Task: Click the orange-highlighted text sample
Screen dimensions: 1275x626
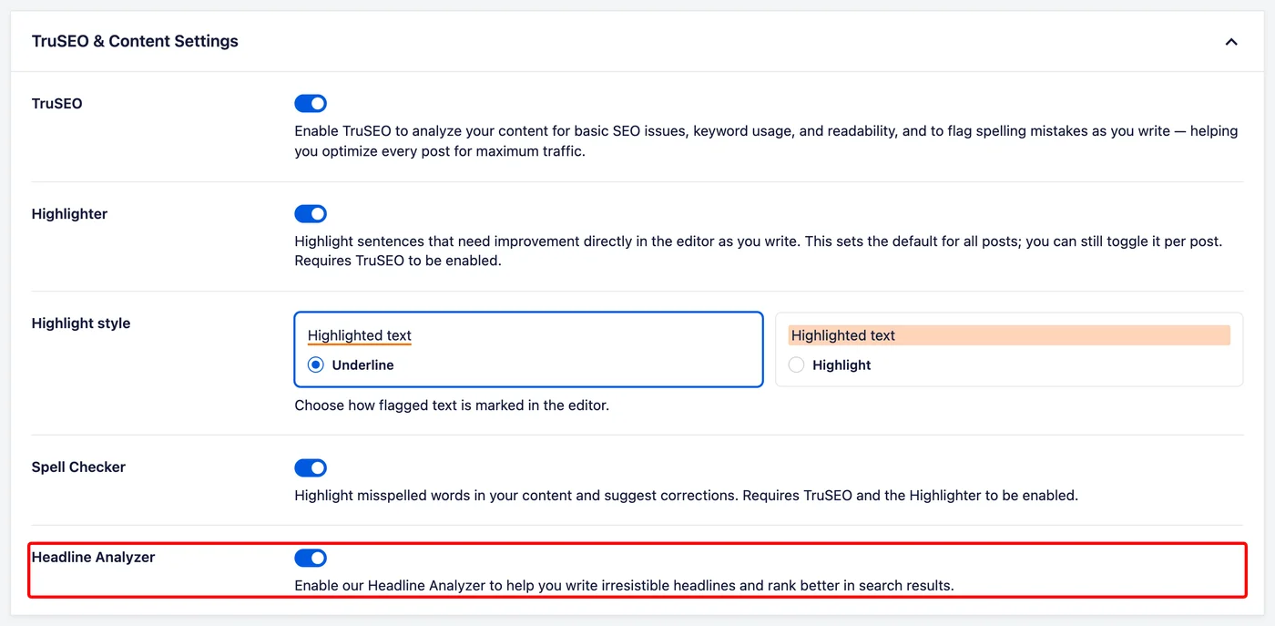Action: [1009, 335]
